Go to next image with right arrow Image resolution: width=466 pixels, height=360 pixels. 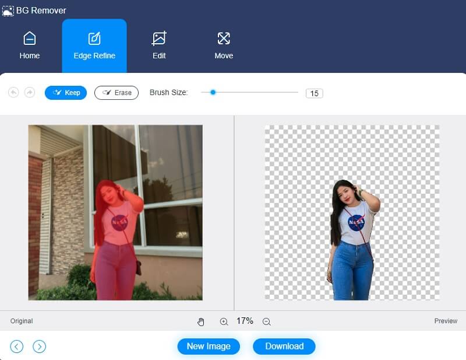click(x=39, y=347)
